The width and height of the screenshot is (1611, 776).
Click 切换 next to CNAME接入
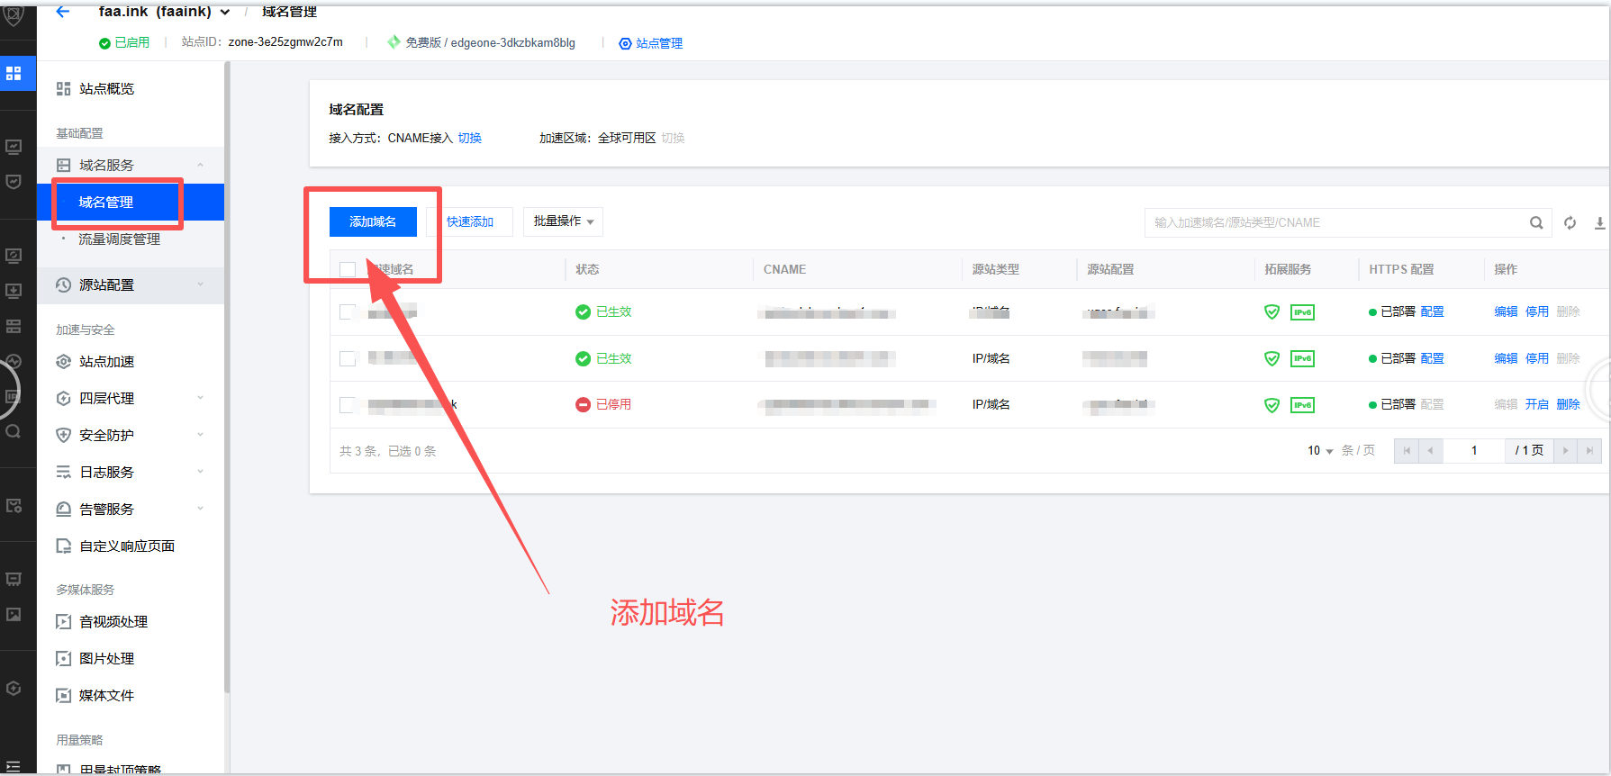pyautogui.click(x=470, y=138)
